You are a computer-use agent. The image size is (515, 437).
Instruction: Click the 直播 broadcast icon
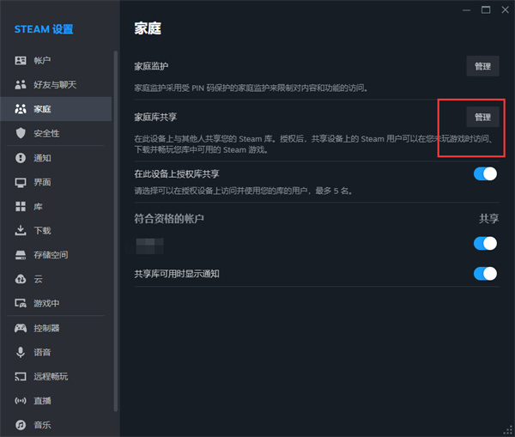tap(21, 401)
